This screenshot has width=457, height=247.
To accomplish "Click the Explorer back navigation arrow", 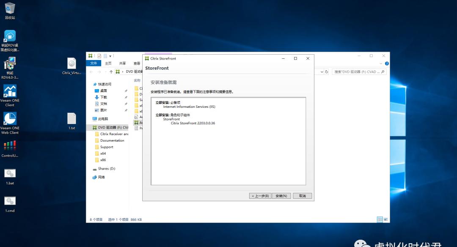I will click(x=91, y=71).
